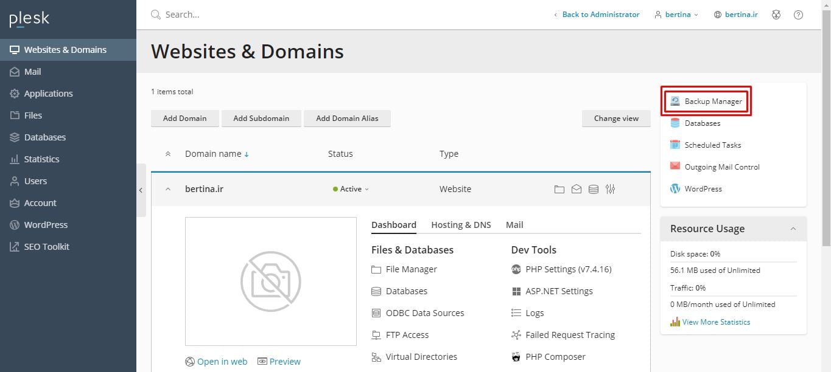This screenshot has height=372, width=831.
Task: Click the folder icon in bertina.ir row
Action: tap(559, 189)
